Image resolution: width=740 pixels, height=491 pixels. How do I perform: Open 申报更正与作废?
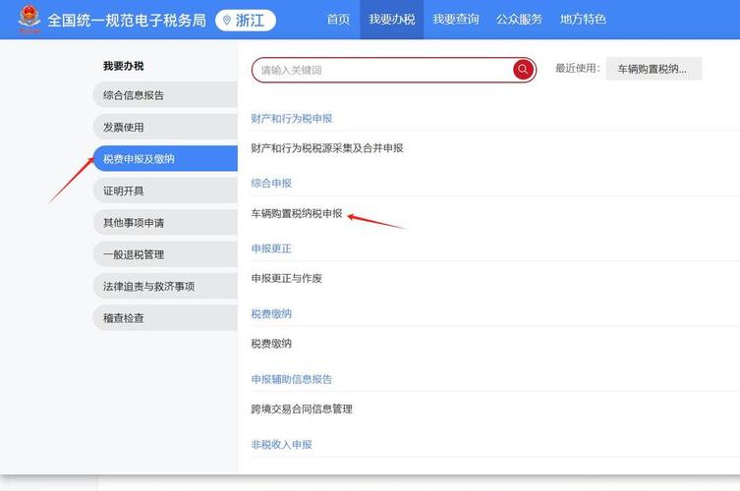[286, 278]
